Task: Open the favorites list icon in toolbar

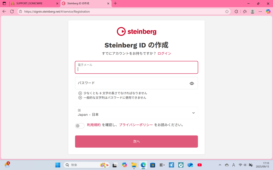Action: 245,11
